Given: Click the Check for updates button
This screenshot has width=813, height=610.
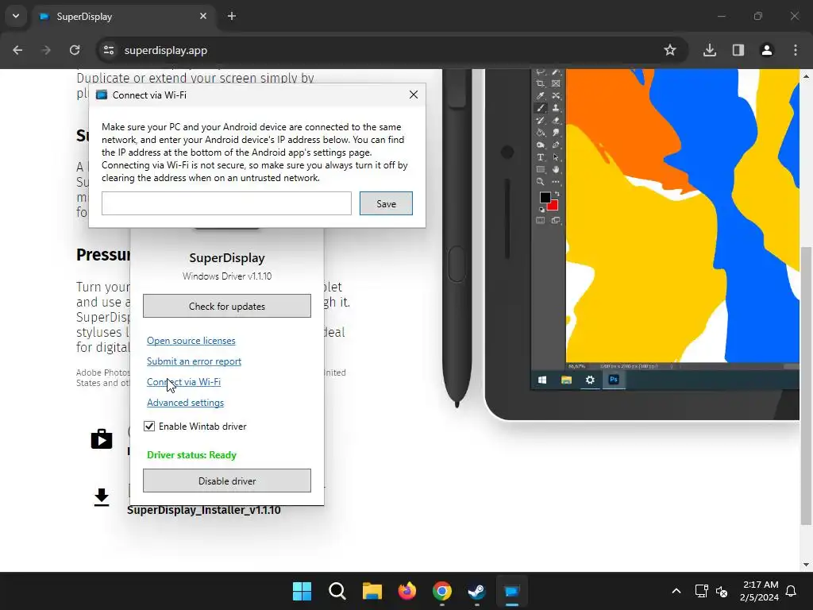Looking at the screenshot, I should 227,306.
